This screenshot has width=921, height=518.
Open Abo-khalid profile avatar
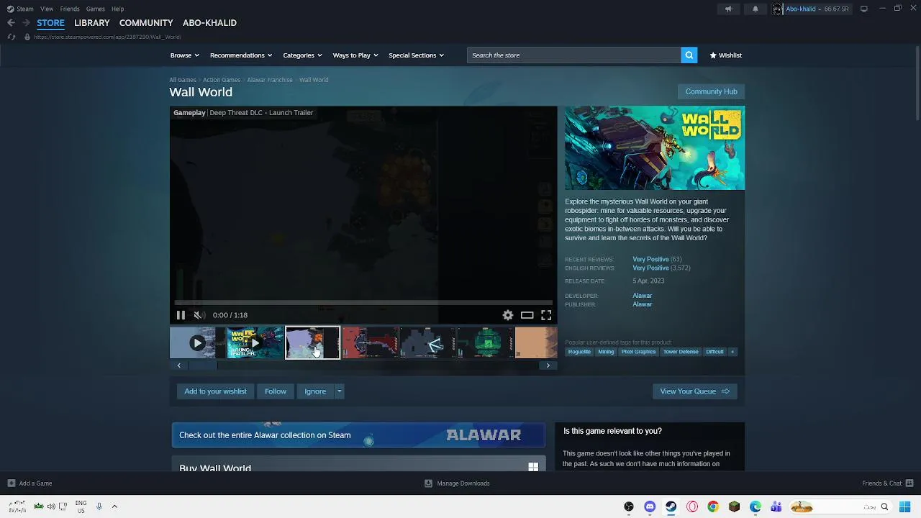click(777, 9)
